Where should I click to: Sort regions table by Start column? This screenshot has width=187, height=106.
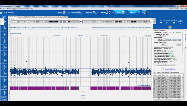pos(159,75)
